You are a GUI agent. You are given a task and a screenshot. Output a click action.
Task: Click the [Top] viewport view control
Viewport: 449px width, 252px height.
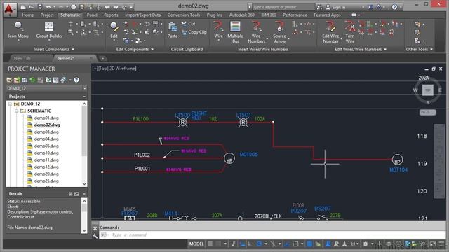tap(102, 69)
